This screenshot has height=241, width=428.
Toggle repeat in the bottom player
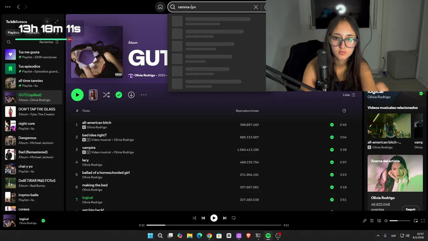234,218
